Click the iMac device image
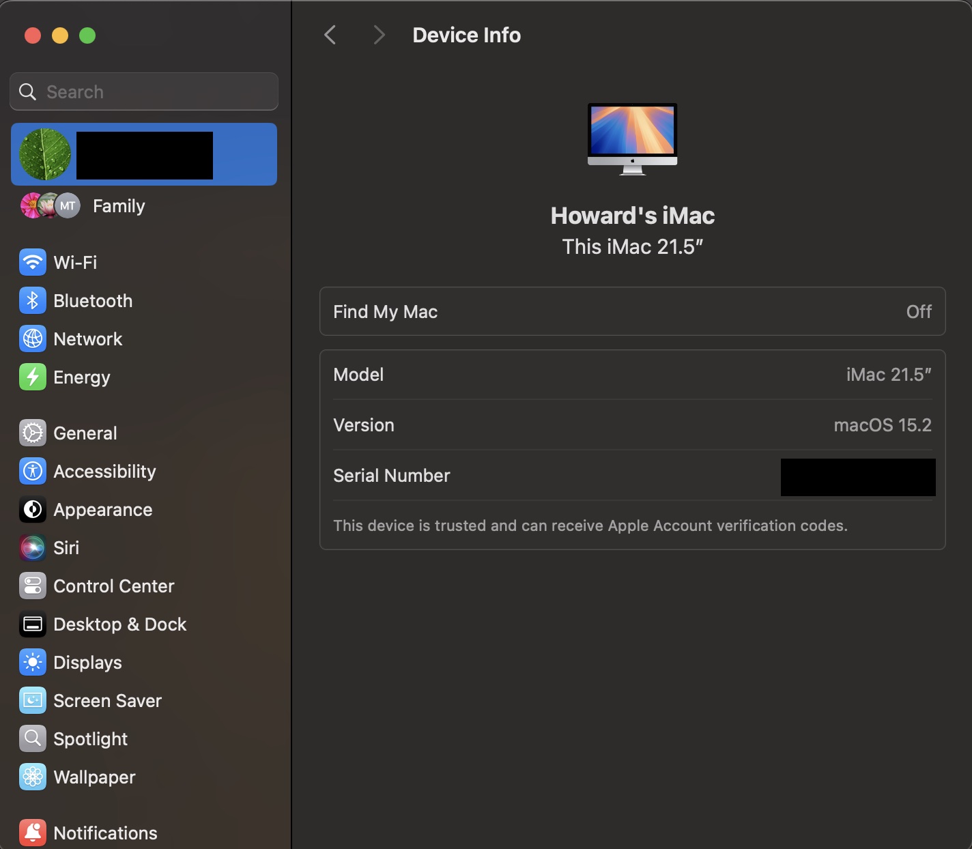This screenshot has height=849, width=972. [633, 139]
